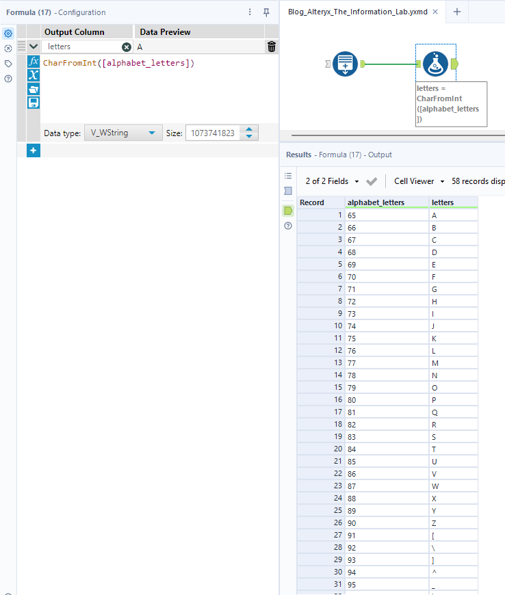Click the Size input field 1073741823
505x595 pixels.
(213, 133)
